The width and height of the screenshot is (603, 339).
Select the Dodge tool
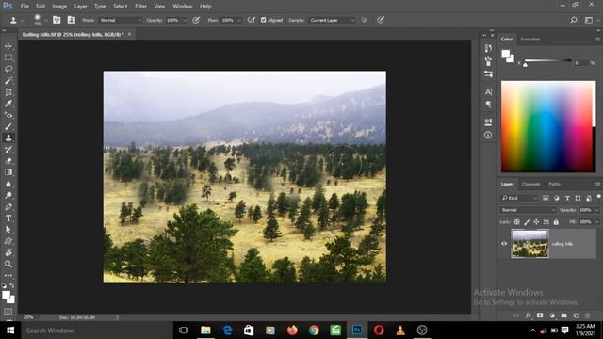point(8,195)
